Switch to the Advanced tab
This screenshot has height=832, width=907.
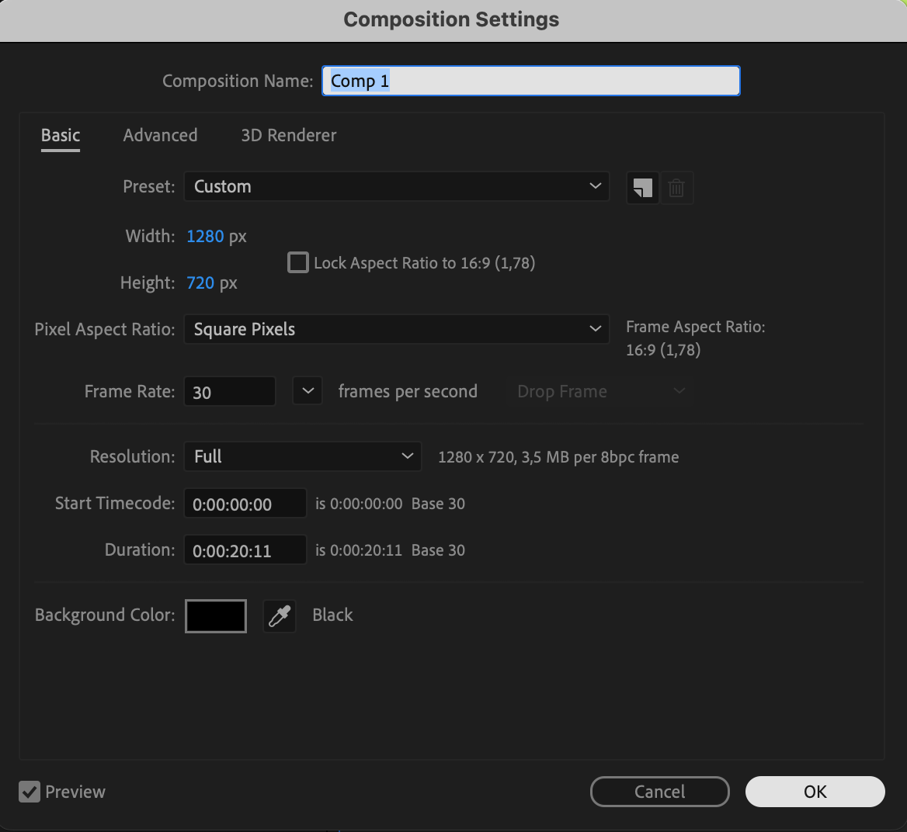(x=160, y=135)
